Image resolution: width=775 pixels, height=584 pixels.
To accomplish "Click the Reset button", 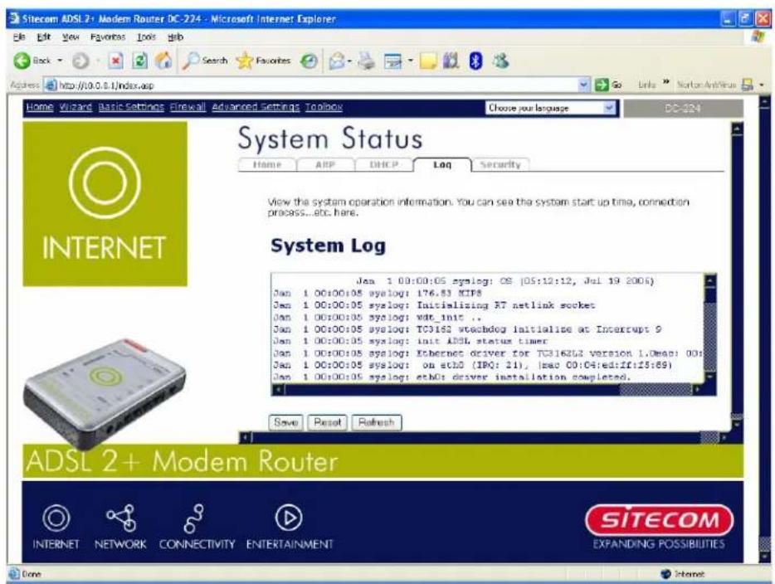I will 327,422.
